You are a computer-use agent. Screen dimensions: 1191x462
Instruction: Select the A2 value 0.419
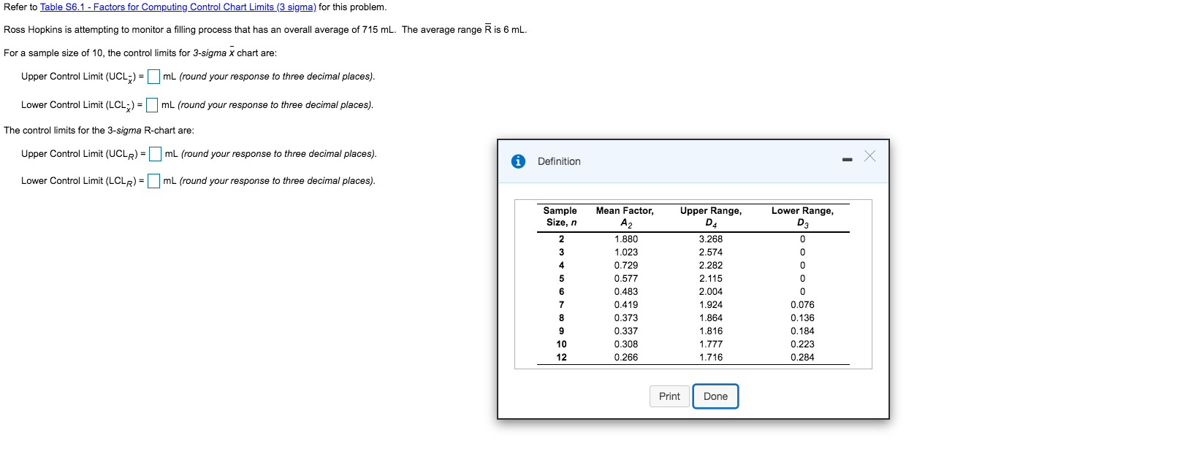625,305
